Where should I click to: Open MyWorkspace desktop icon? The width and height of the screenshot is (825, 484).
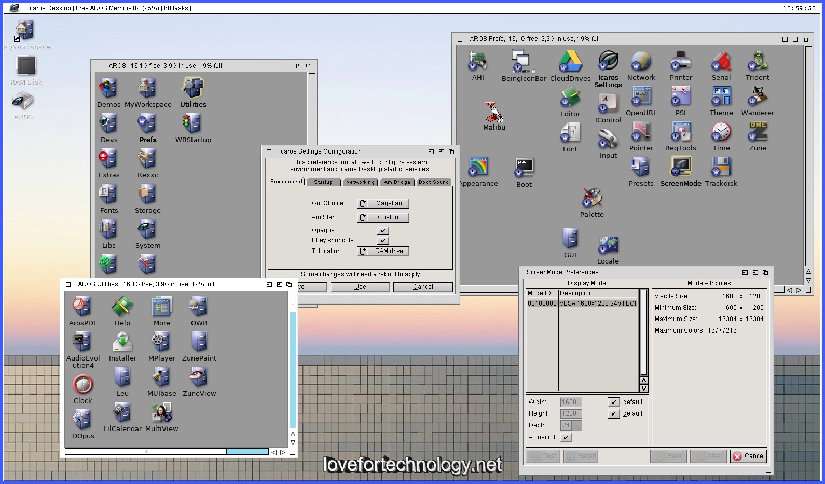tap(24, 30)
